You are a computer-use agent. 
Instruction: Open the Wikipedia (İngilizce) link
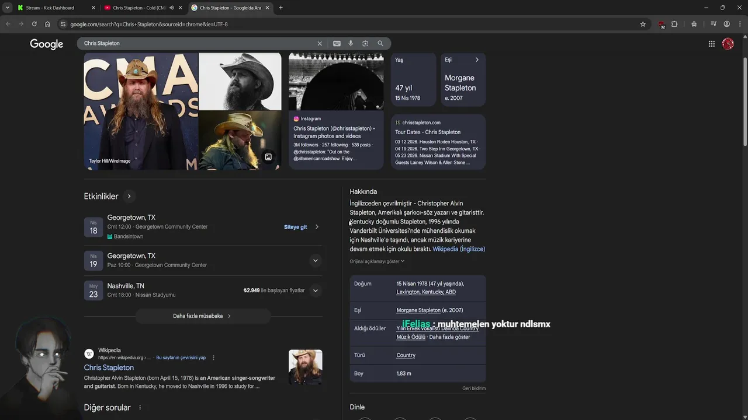point(459,249)
